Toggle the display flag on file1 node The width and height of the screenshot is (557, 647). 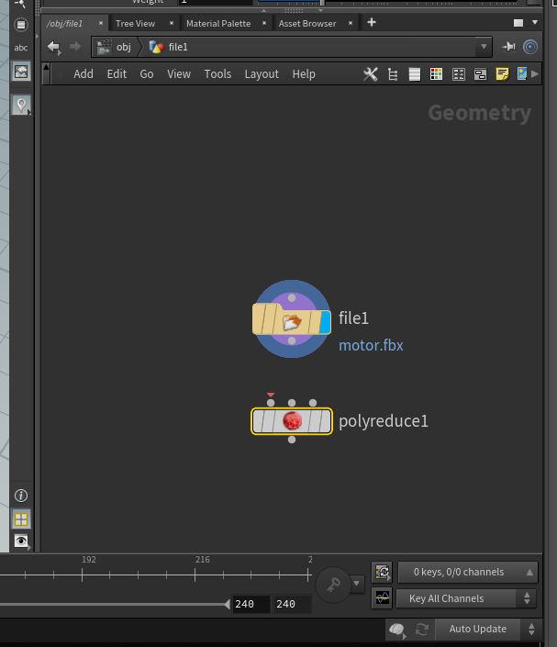coord(324,321)
